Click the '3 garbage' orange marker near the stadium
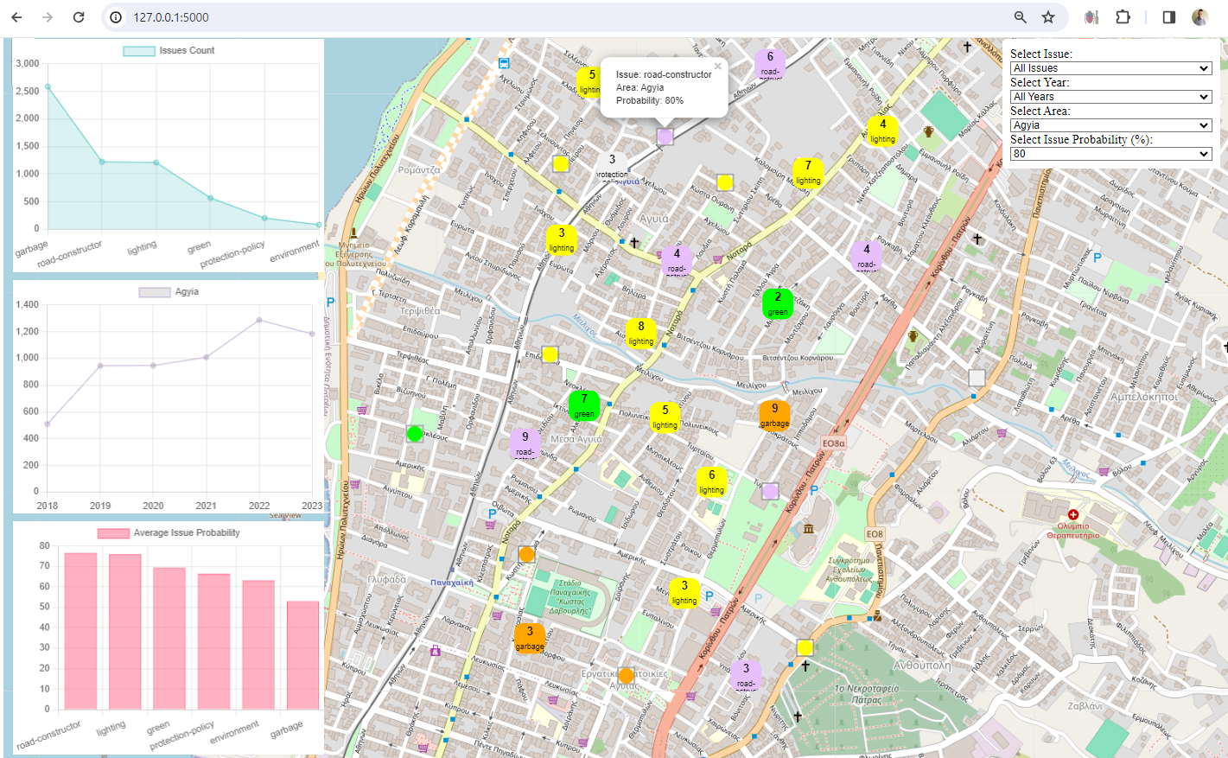 coord(528,640)
